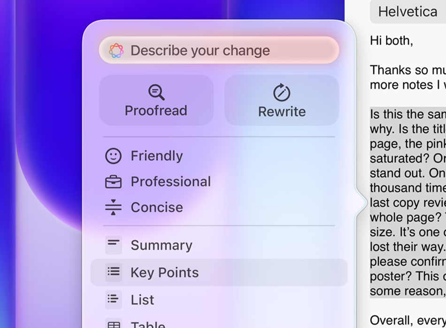The image size is (446, 328).
Task: Select the Summary option text
Action: coord(161,245)
